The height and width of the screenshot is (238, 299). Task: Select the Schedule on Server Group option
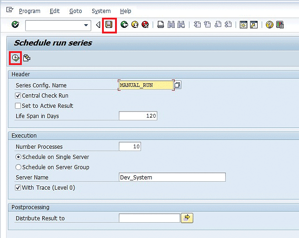(19, 167)
